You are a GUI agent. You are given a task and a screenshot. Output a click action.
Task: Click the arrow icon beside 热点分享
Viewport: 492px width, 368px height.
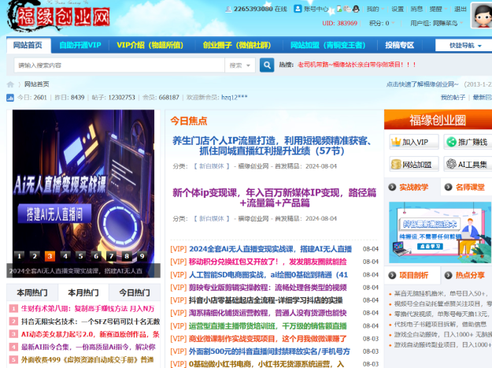[449, 275]
